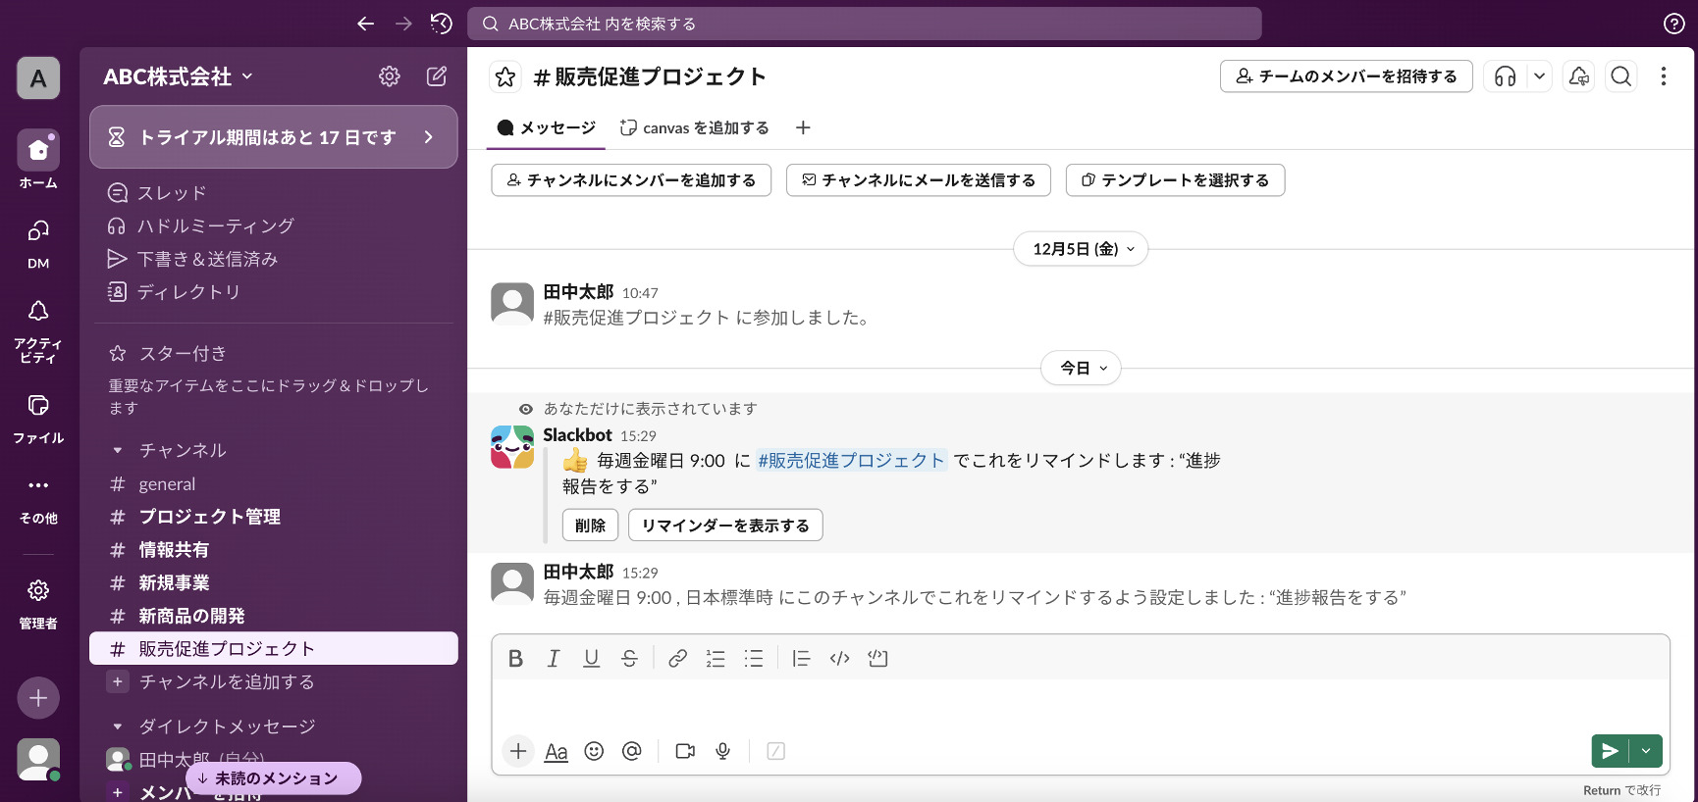Send the message with green arrow
1698x802 pixels.
pos(1610,751)
